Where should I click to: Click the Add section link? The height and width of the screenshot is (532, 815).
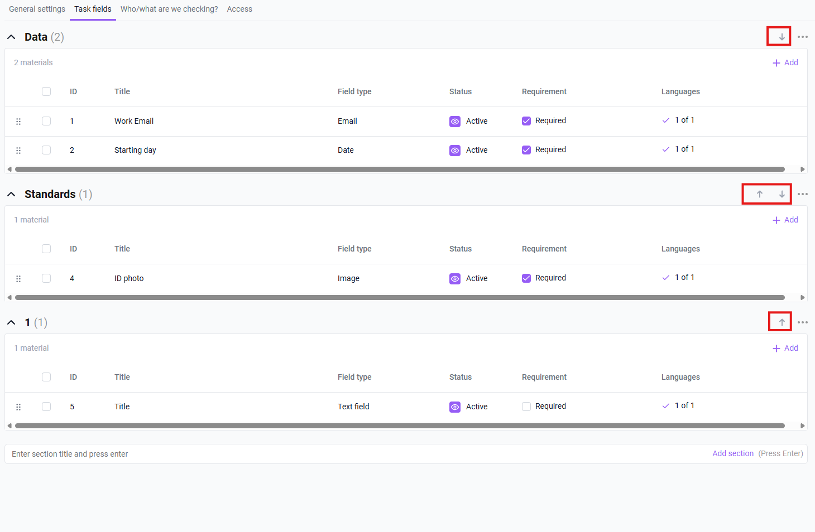point(732,454)
